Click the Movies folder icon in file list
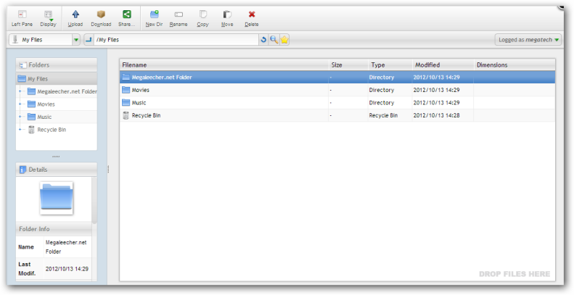This screenshot has width=574, height=295. point(126,90)
